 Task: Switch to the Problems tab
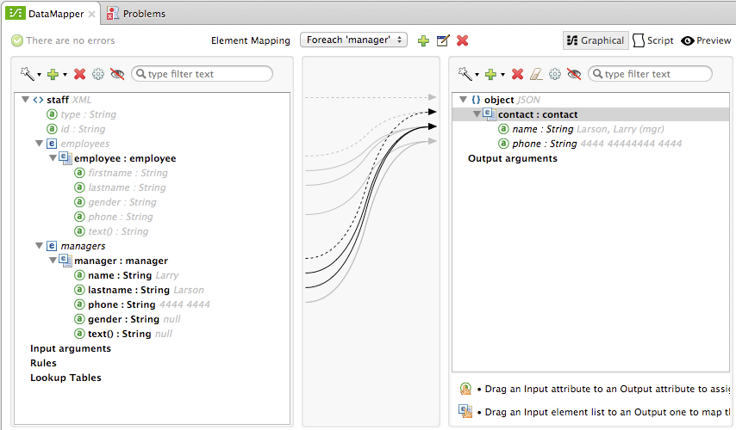pos(136,14)
